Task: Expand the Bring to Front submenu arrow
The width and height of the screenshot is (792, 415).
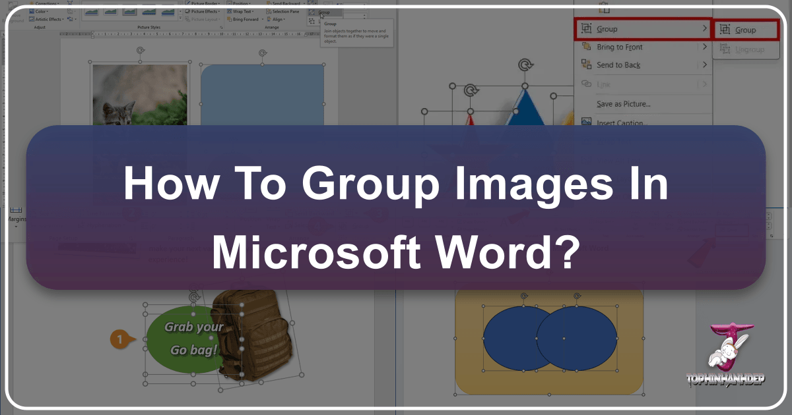Action: pyautogui.click(x=705, y=47)
